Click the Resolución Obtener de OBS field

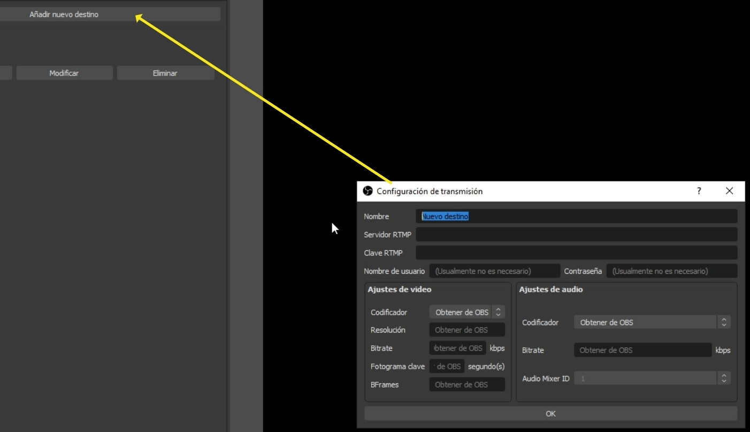pos(466,330)
